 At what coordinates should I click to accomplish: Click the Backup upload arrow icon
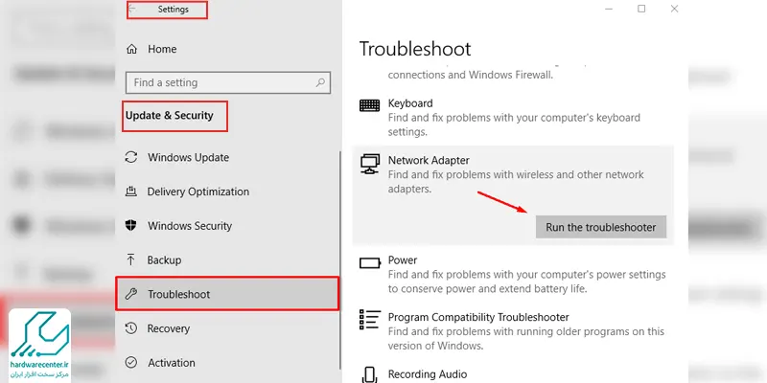[x=130, y=259]
